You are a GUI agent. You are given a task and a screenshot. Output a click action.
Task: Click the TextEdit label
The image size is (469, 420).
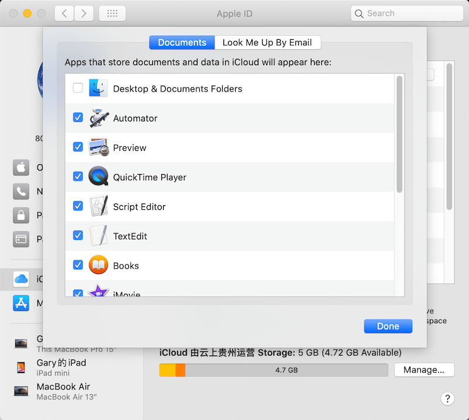[x=130, y=236]
